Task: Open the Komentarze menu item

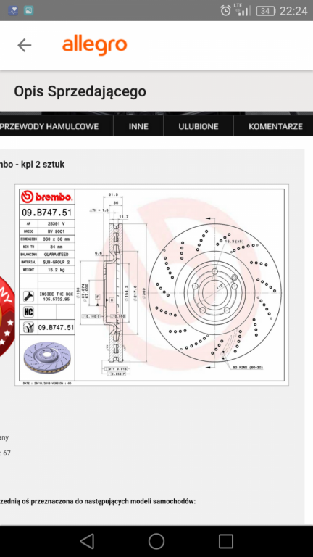Action: click(274, 126)
